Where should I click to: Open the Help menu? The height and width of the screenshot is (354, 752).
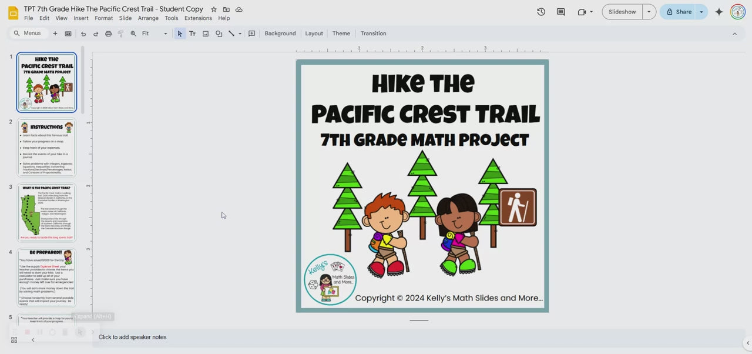tap(224, 18)
